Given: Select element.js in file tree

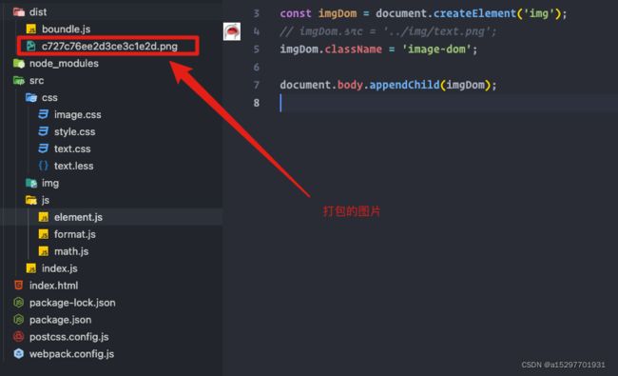Looking at the screenshot, I should (78, 217).
